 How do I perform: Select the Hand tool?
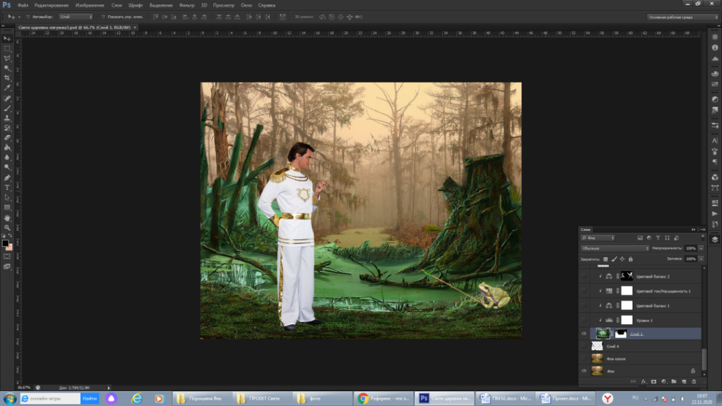click(7, 218)
